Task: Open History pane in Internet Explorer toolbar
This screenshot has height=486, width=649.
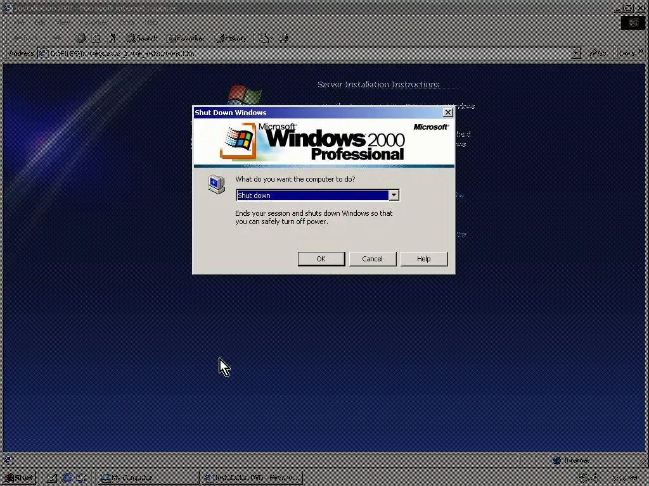Action: (231, 38)
